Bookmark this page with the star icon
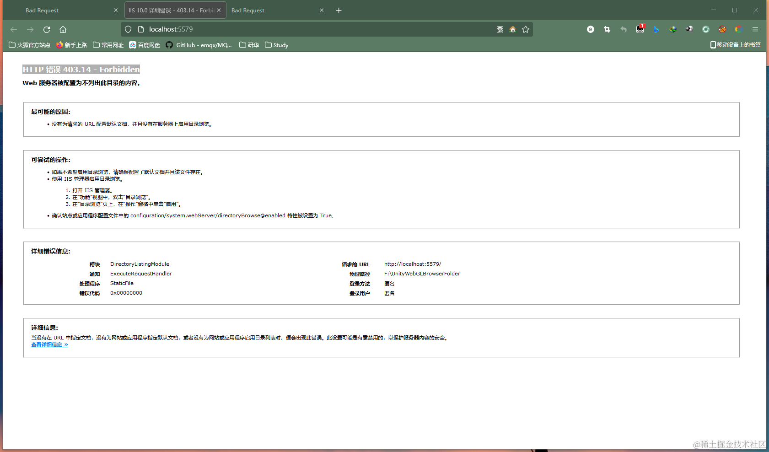The height and width of the screenshot is (452, 769). tap(526, 29)
